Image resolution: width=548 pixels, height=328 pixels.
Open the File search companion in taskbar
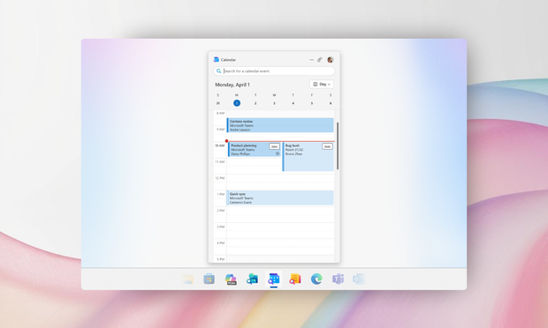pos(295,280)
